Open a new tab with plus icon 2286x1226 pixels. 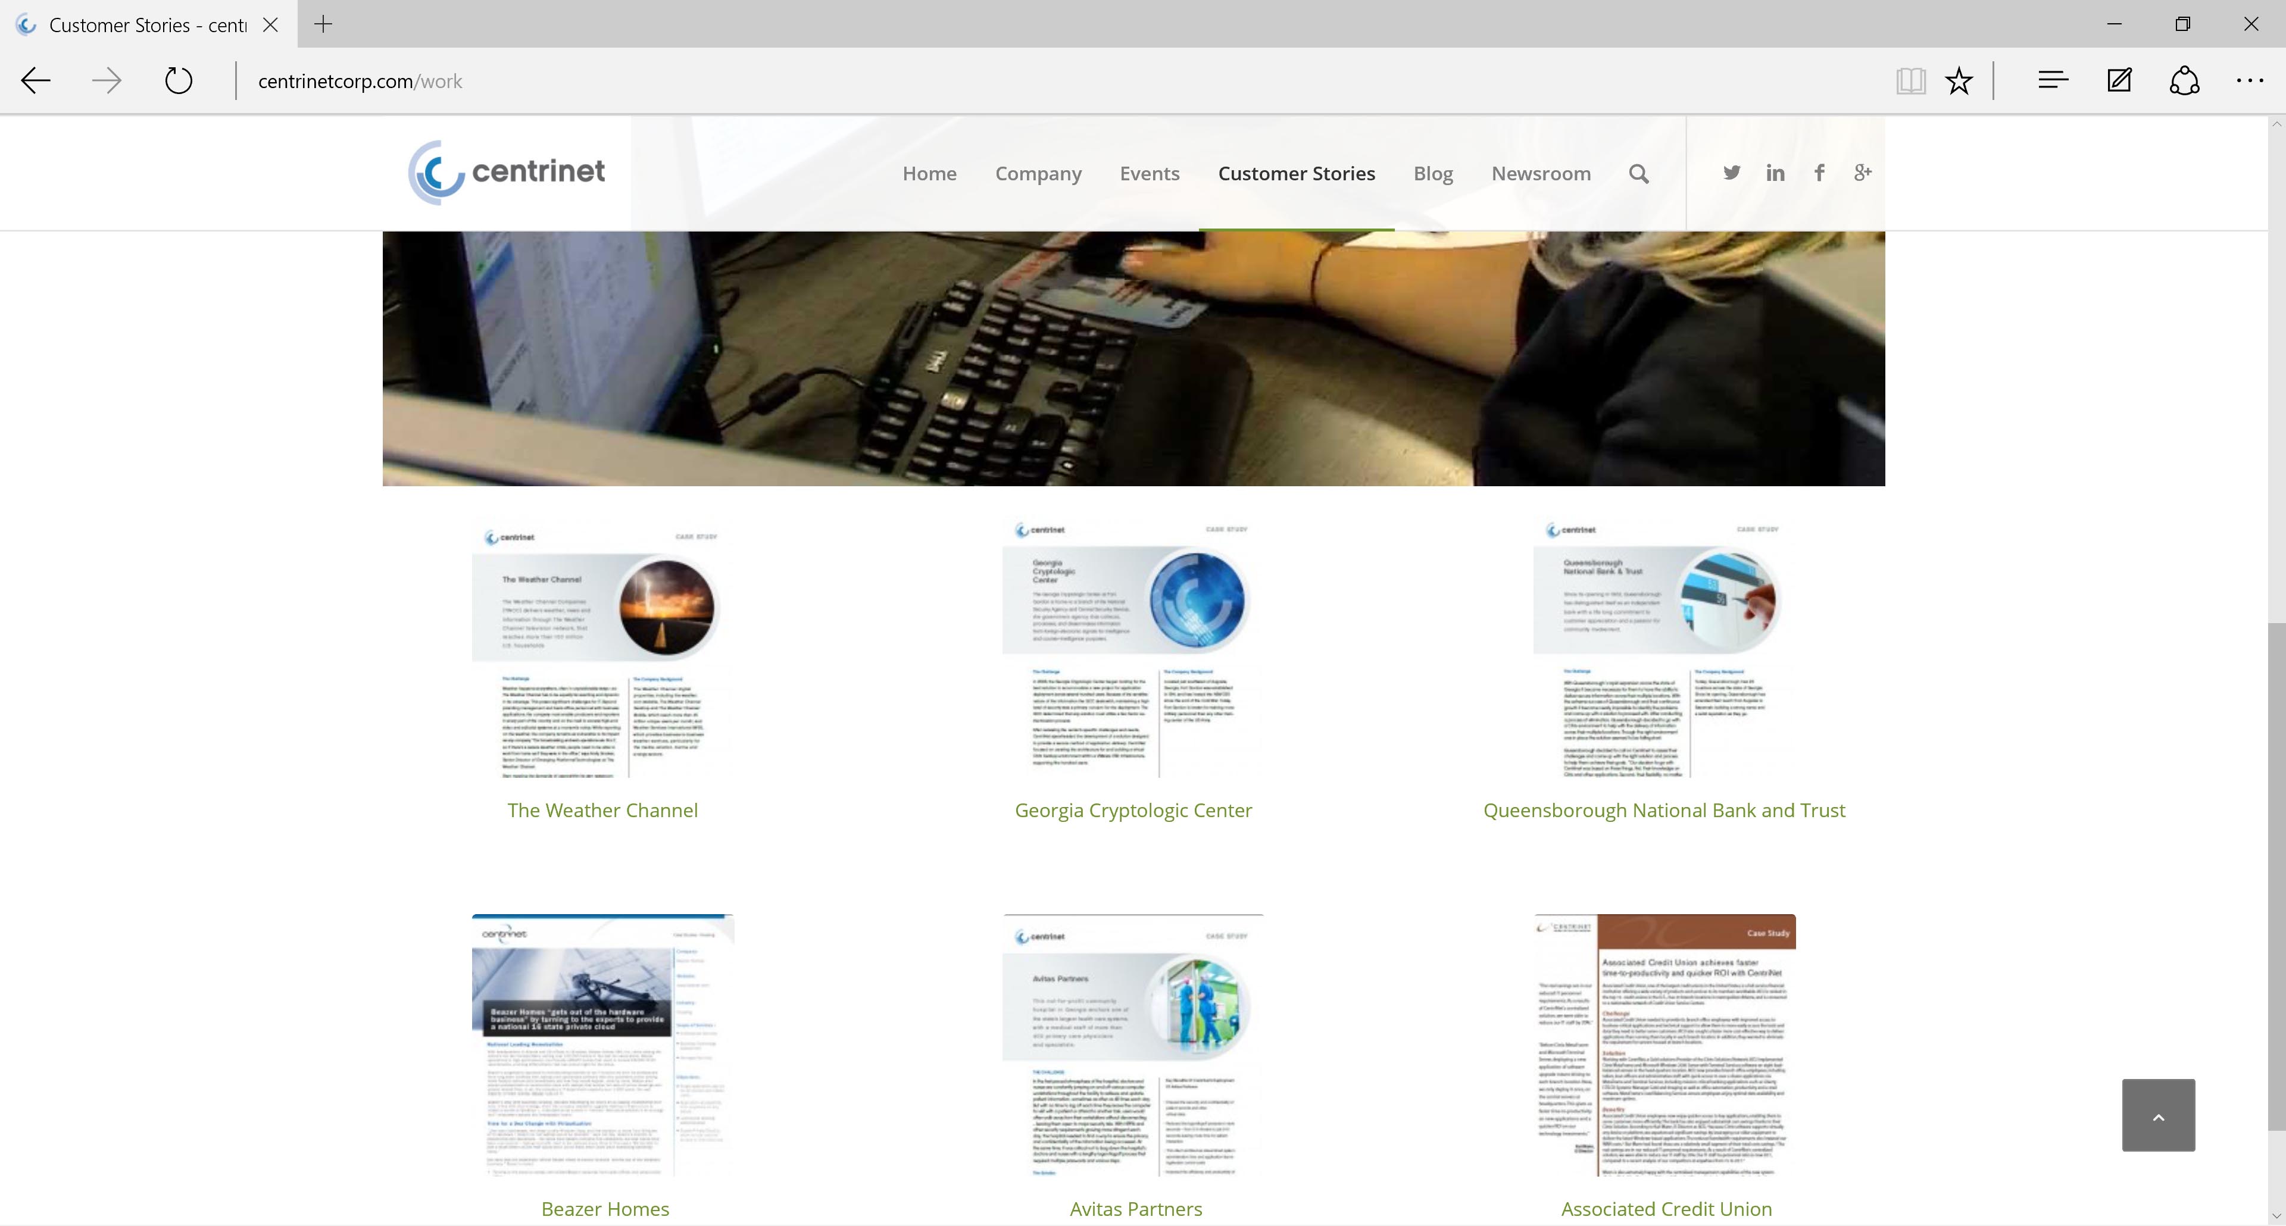click(x=323, y=24)
